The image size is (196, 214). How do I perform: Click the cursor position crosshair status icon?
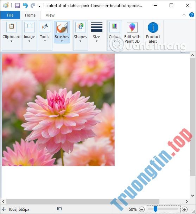pyautogui.click(x=4, y=209)
